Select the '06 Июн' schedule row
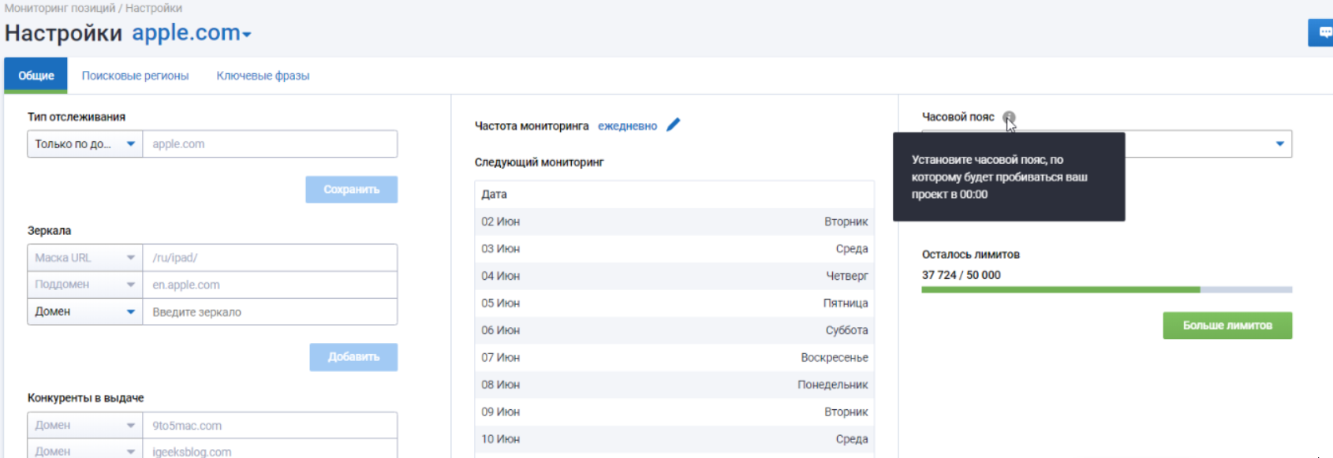1333x458 pixels. (674, 330)
